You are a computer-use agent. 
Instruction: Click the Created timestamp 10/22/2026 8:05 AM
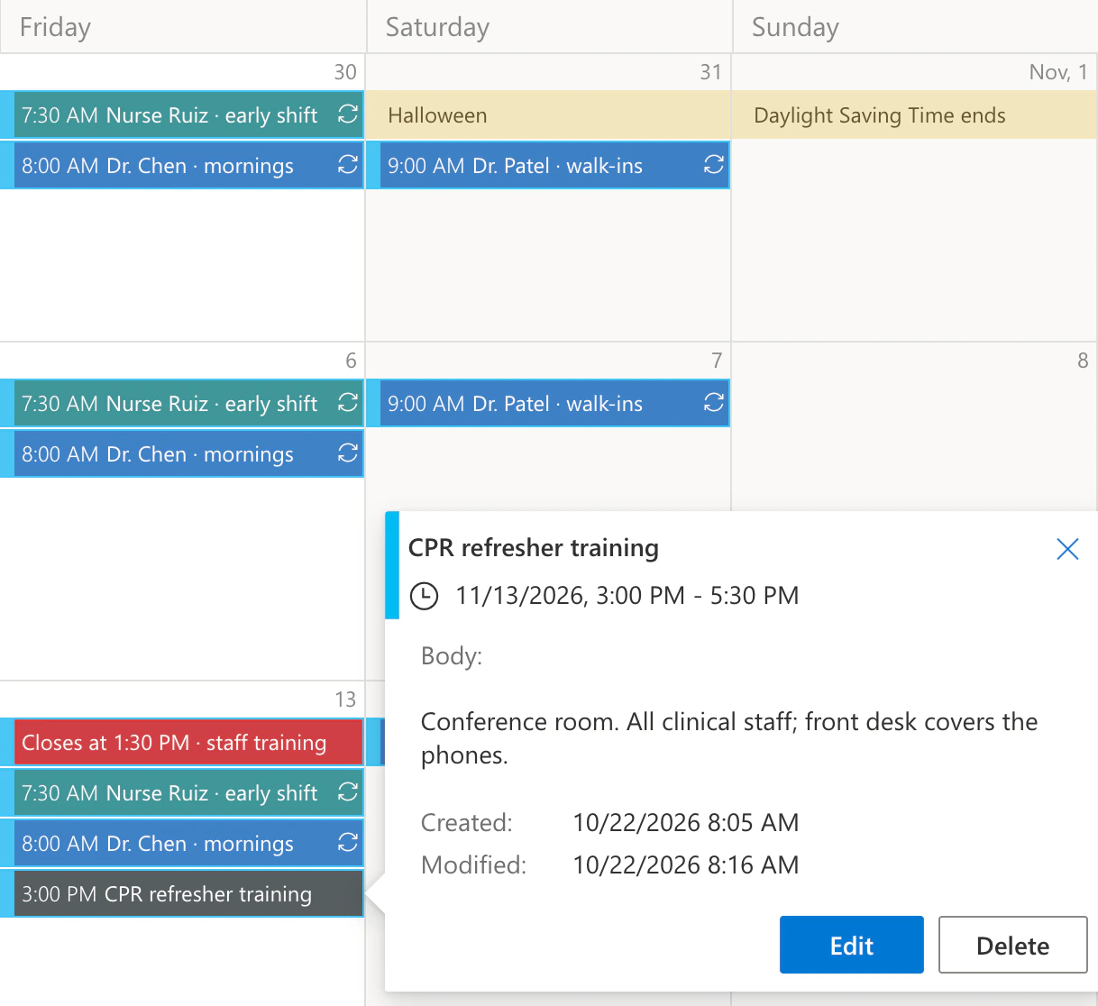[686, 823]
